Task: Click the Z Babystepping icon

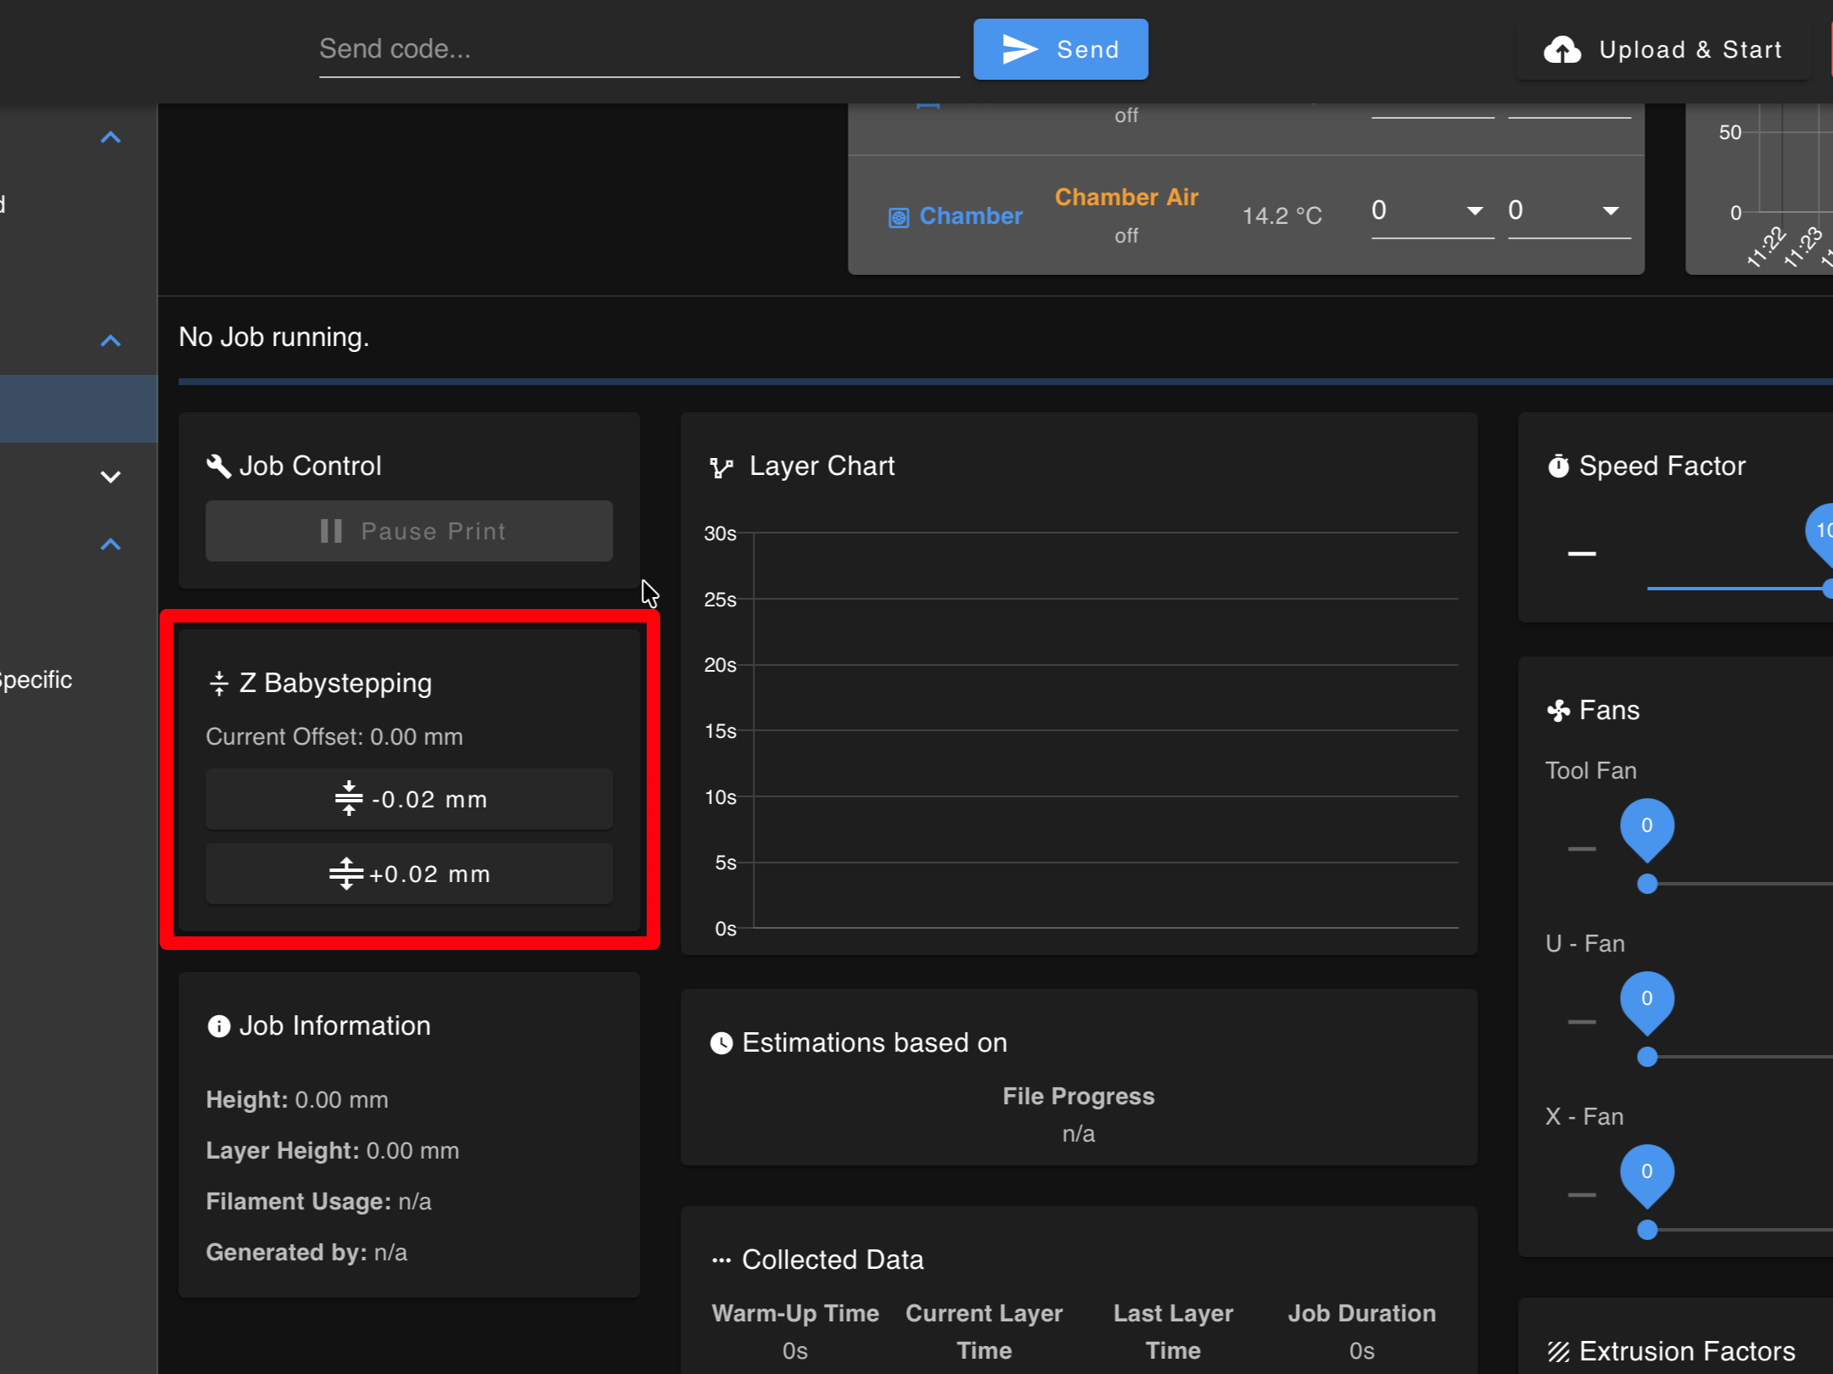Action: point(219,684)
